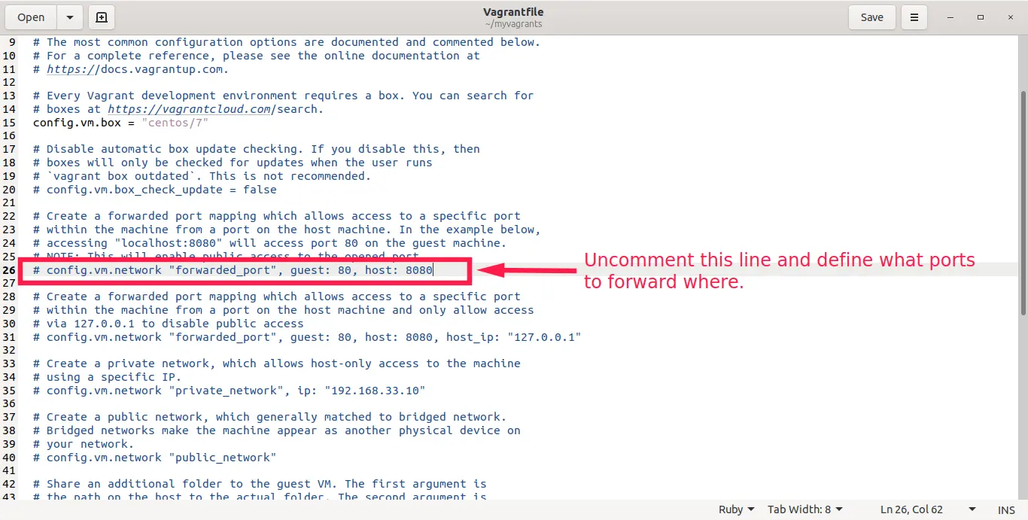Toggle the INS insert mode indicator
Screen dimensions: 1028x520
1006,509
